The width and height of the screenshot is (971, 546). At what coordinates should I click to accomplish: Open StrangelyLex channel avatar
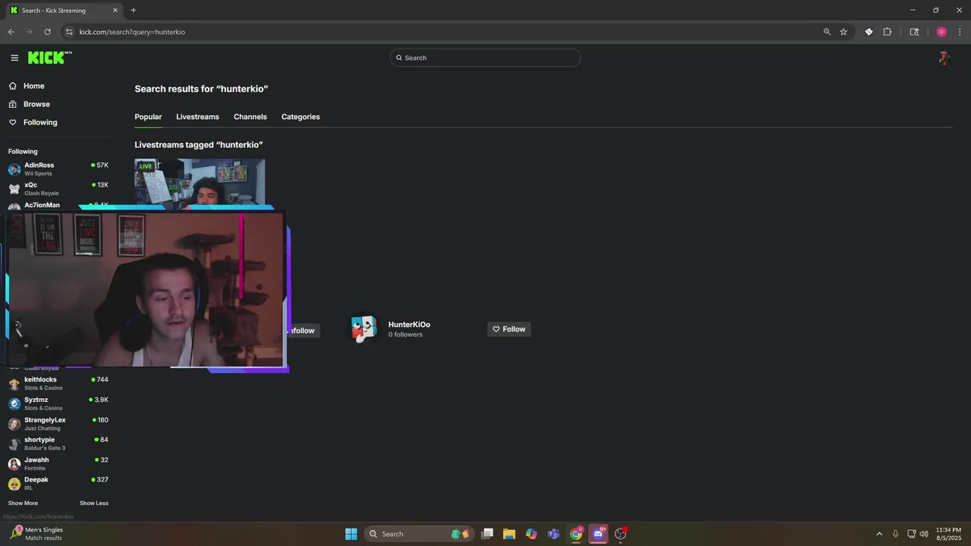(x=14, y=424)
